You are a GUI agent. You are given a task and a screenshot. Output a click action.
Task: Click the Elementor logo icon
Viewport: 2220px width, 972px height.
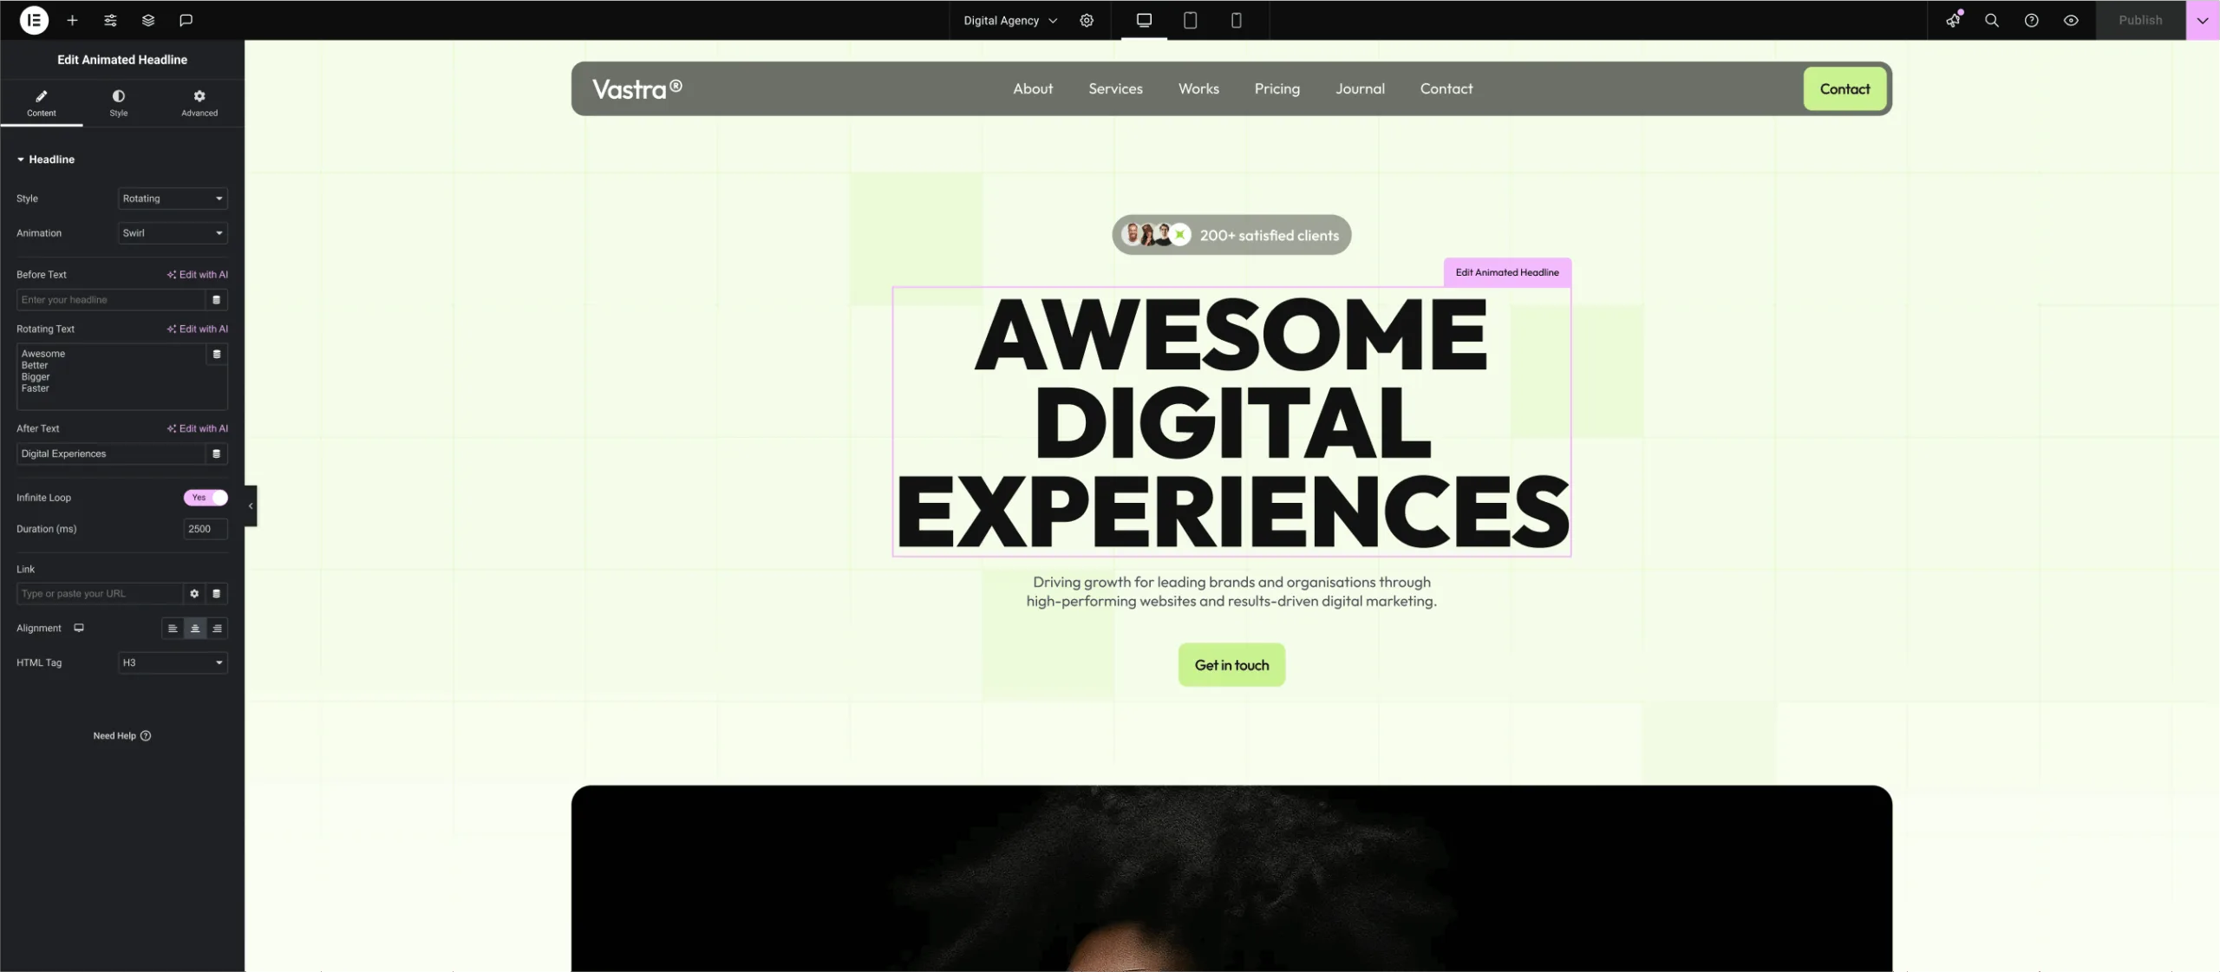pos(34,20)
